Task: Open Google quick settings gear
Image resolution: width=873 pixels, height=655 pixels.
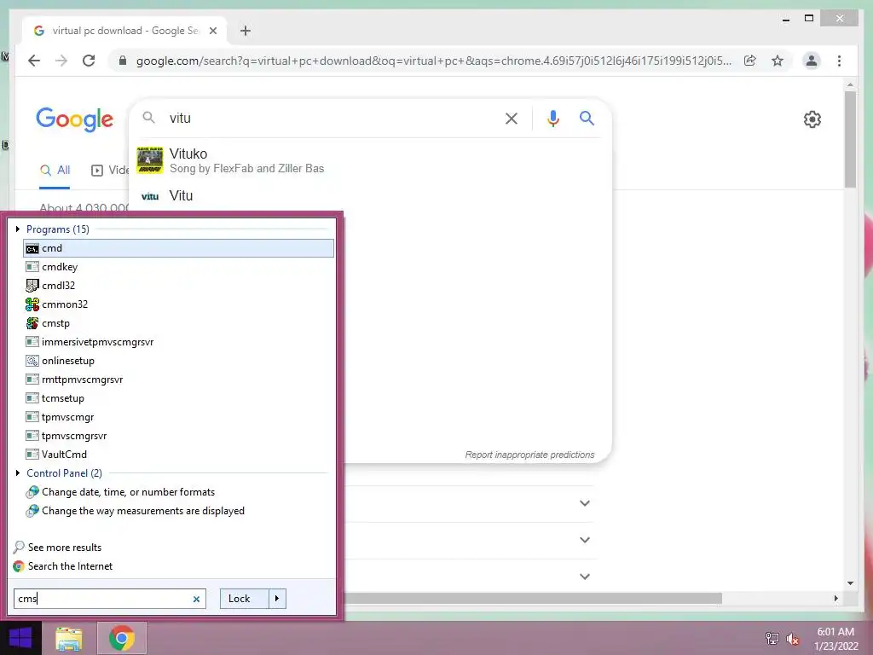Action: point(812,119)
